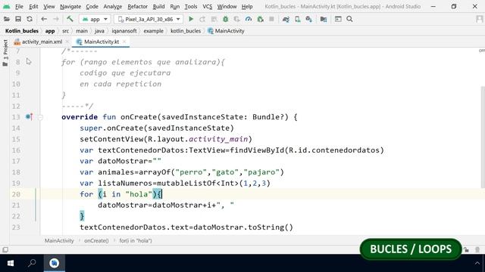Click the Android Studio logo icon
The width and height of the screenshot is (485, 272).
[x=6, y=6]
